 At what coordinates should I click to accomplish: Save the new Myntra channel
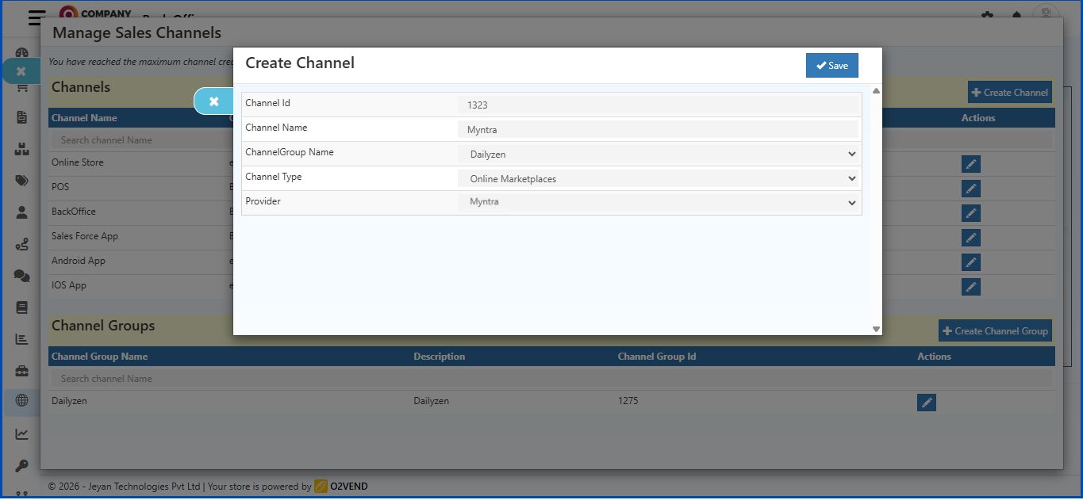(x=831, y=65)
